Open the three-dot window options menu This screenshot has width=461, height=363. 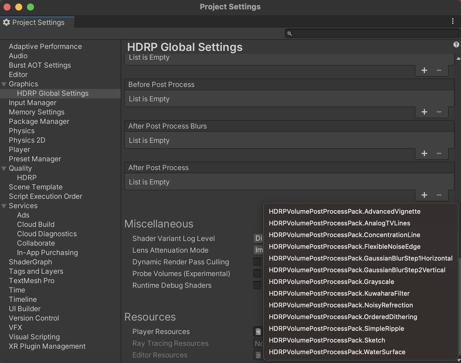(x=453, y=21)
